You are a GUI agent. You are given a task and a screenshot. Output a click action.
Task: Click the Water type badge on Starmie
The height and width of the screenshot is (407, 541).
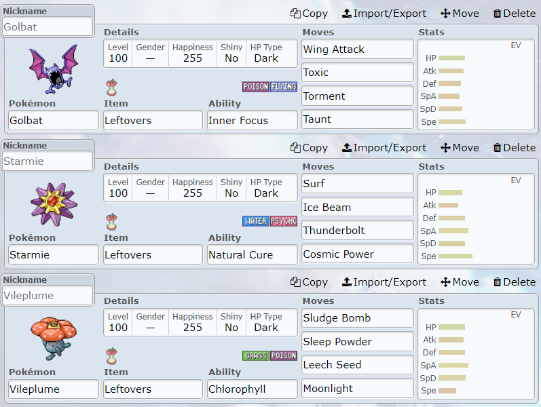pos(256,221)
